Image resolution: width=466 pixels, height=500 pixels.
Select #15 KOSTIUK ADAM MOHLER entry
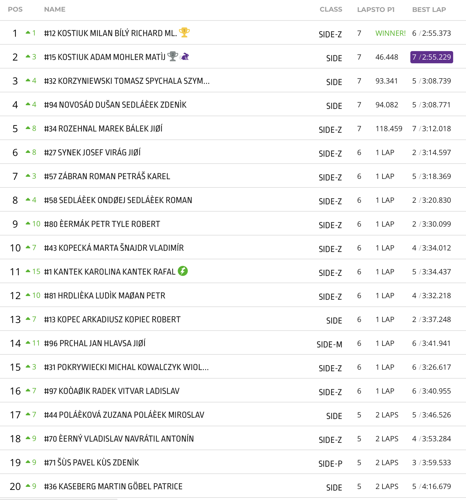click(105, 57)
